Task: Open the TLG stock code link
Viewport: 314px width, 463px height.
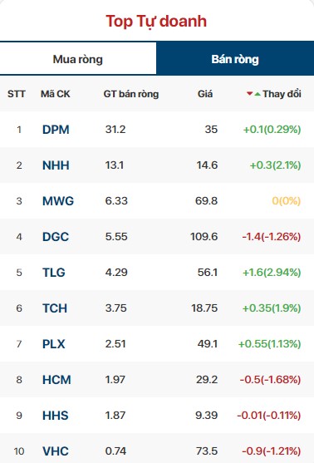Action: (54, 273)
